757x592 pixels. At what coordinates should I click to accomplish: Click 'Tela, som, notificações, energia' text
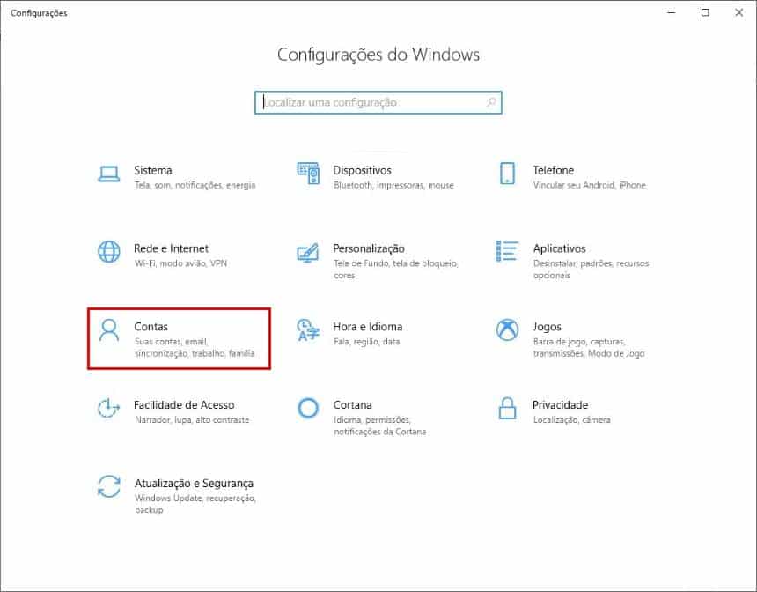click(195, 185)
